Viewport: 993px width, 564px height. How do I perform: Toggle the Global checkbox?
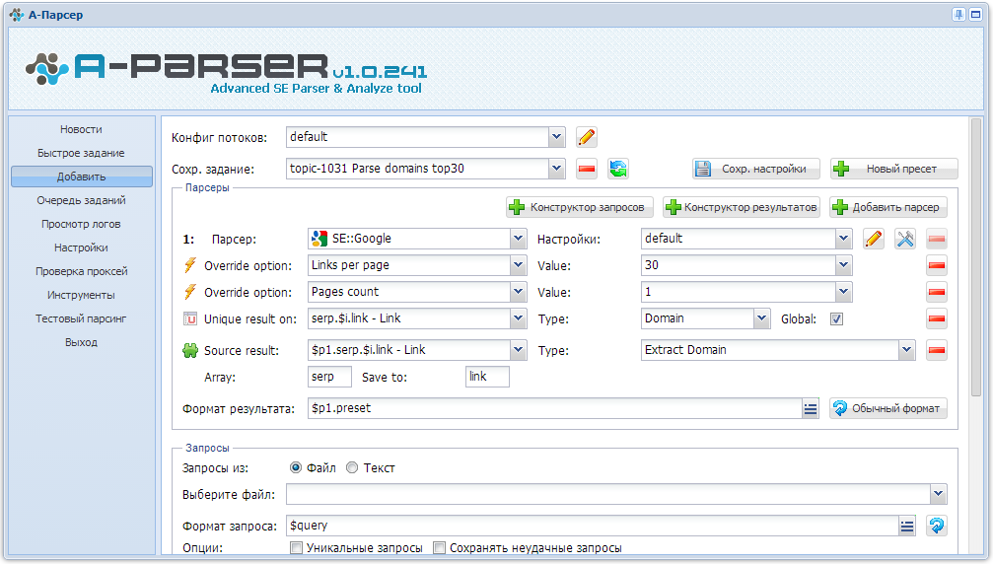click(x=836, y=319)
